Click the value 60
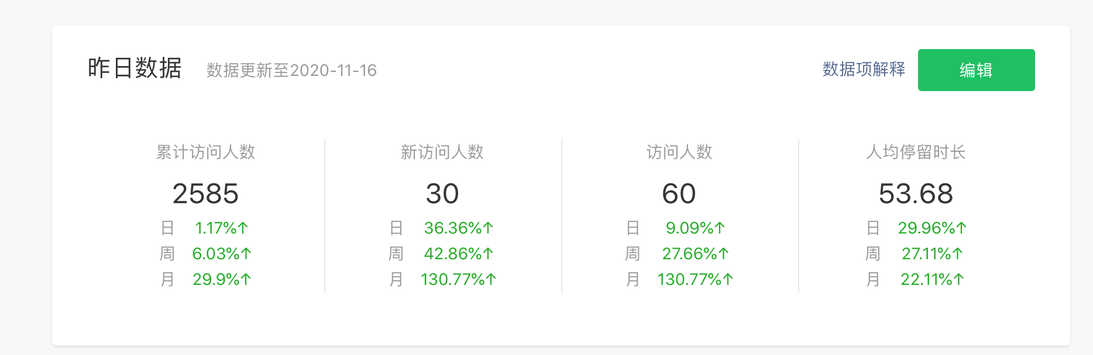The height and width of the screenshot is (355, 1093). coord(679,194)
